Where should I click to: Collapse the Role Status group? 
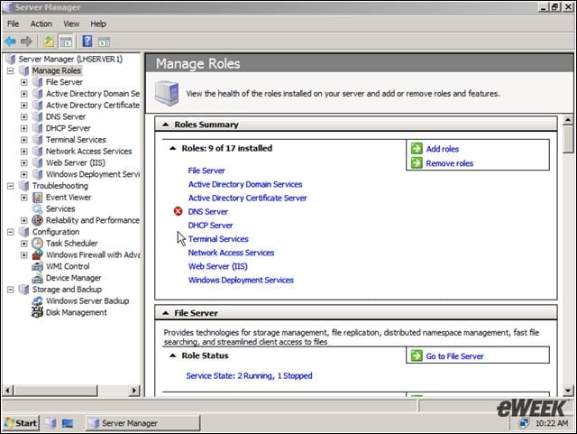pyautogui.click(x=172, y=356)
